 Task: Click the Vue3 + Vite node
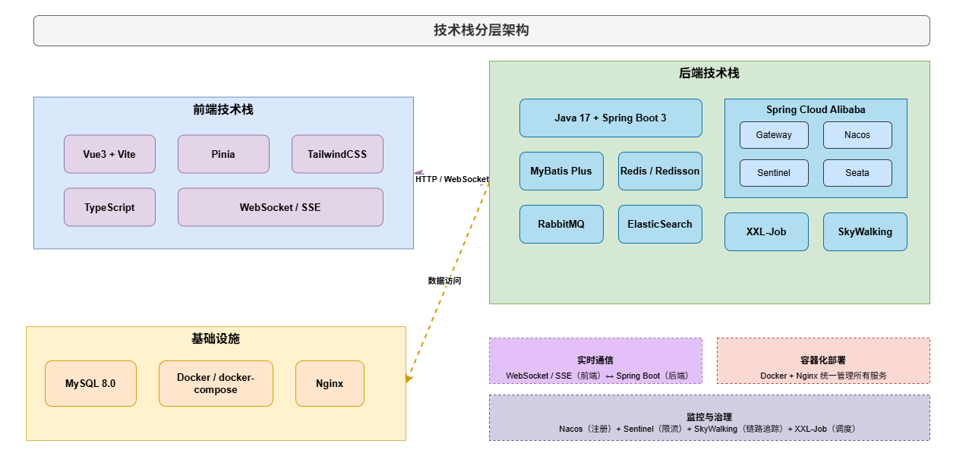click(x=109, y=154)
